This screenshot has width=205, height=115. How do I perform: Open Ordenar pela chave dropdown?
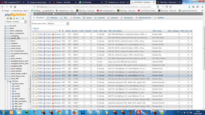(x=58, y=24)
